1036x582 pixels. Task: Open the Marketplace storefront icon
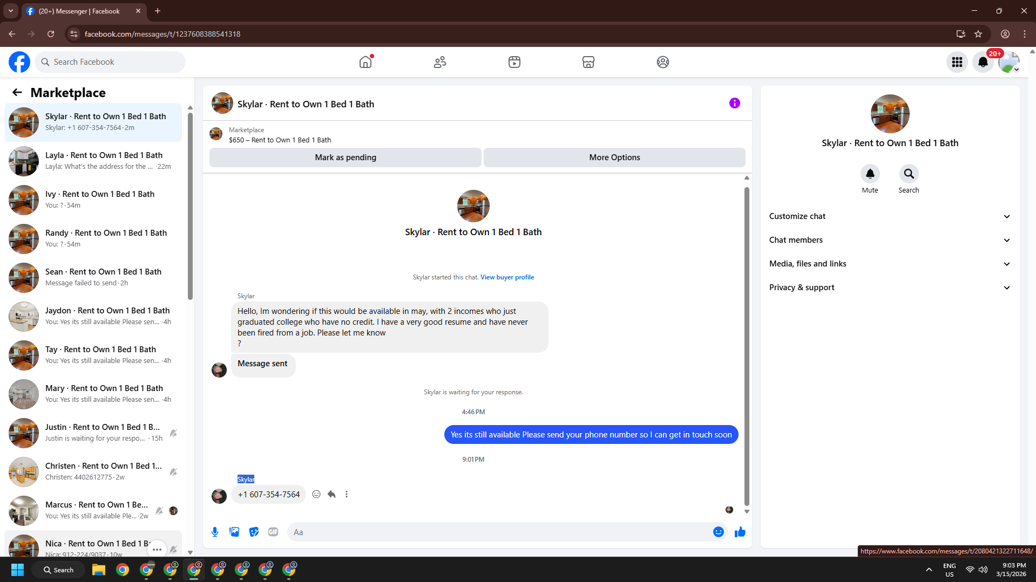588,62
